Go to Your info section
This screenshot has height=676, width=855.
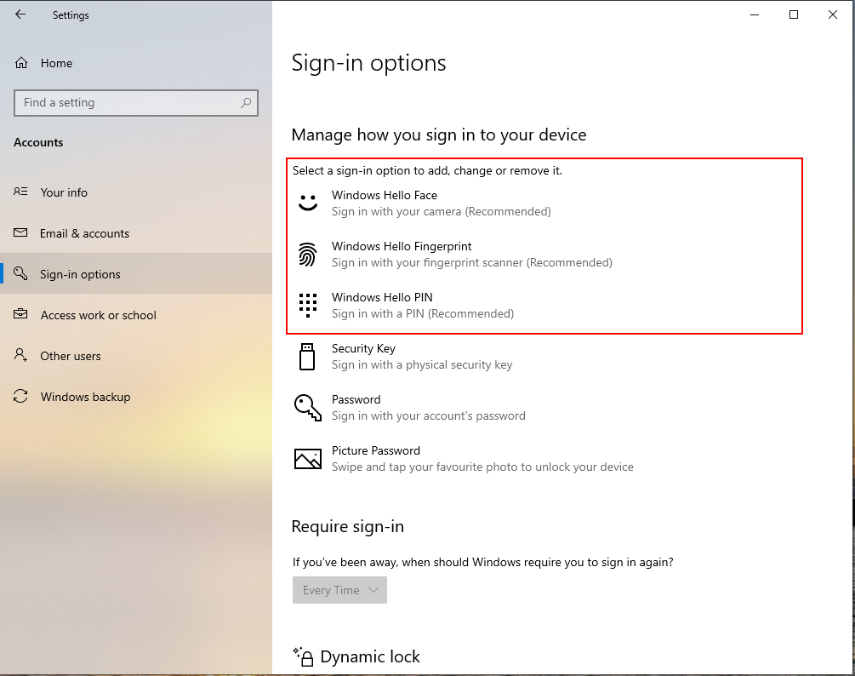(136, 192)
